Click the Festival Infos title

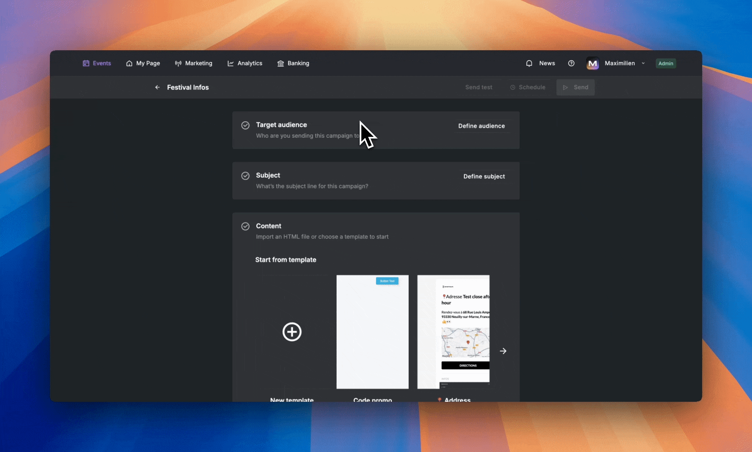(188, 87)
